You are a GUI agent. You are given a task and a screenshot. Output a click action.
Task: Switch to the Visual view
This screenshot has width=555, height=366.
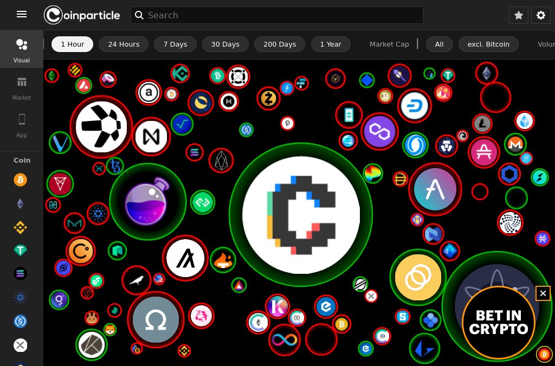pyautogui.click(x=22, y=49)
